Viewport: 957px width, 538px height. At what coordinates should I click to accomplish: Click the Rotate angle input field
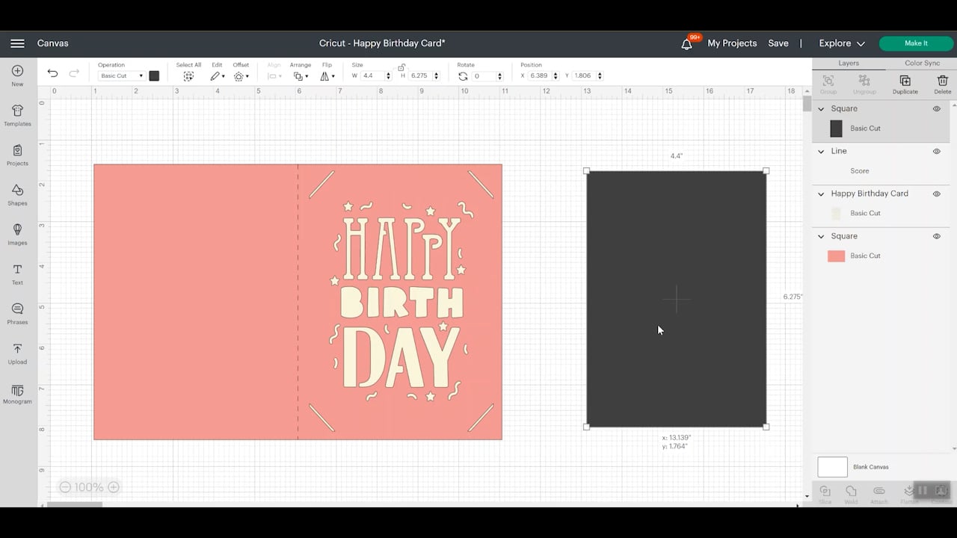pyautogui.click(x=484, y=76)
